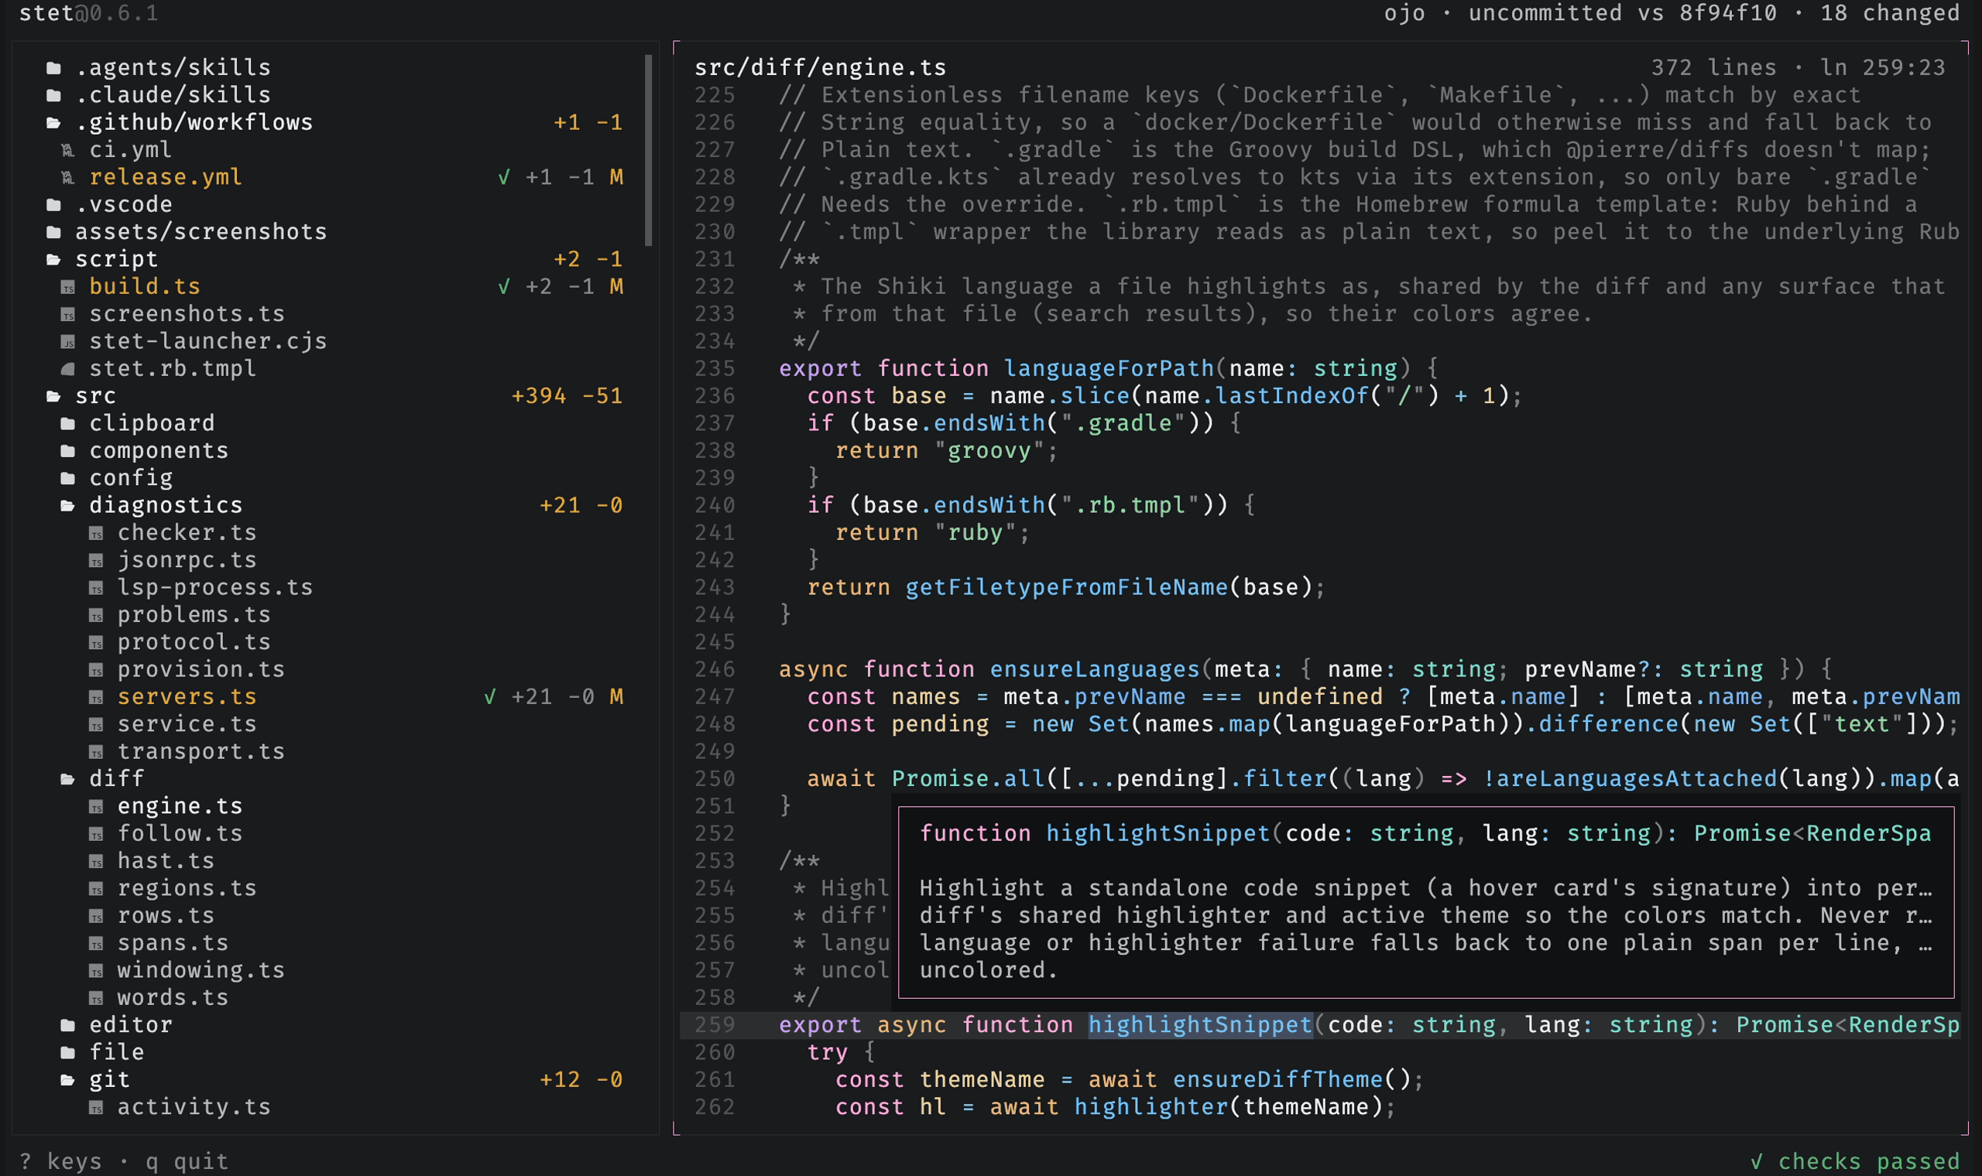The width and height of the screenshot is (1982, 1176).
Task: Toggle the checkmark on servers.ts row
Action: tap(490, 697)
